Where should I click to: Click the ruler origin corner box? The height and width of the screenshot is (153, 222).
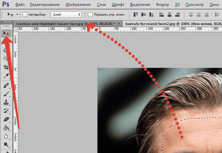pyautogui.click(x=16, y=30)
